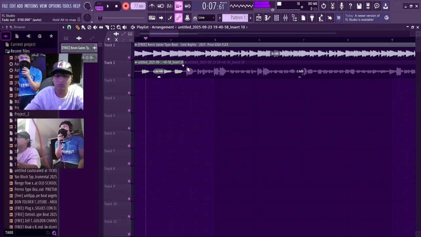Viewport: 421px width, 237px height.
Task: Adjust the master pitch knob
Action: click(x=87, y=18)
